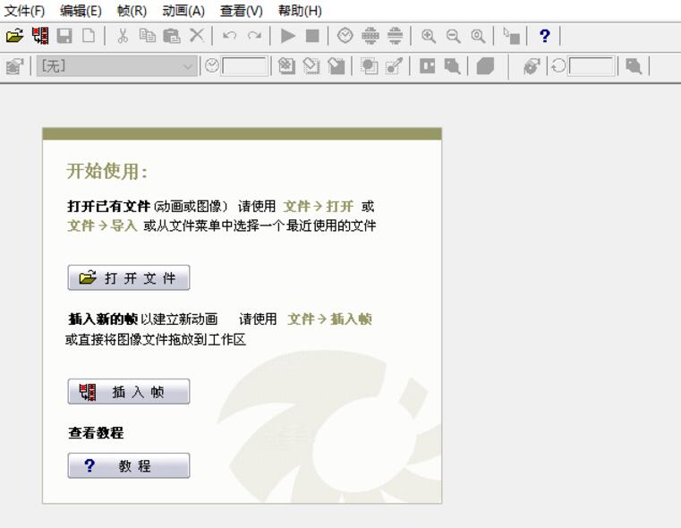Screen dimensions: 681x528
Task: Expand the [无] dropdown list
Action: 188,66
